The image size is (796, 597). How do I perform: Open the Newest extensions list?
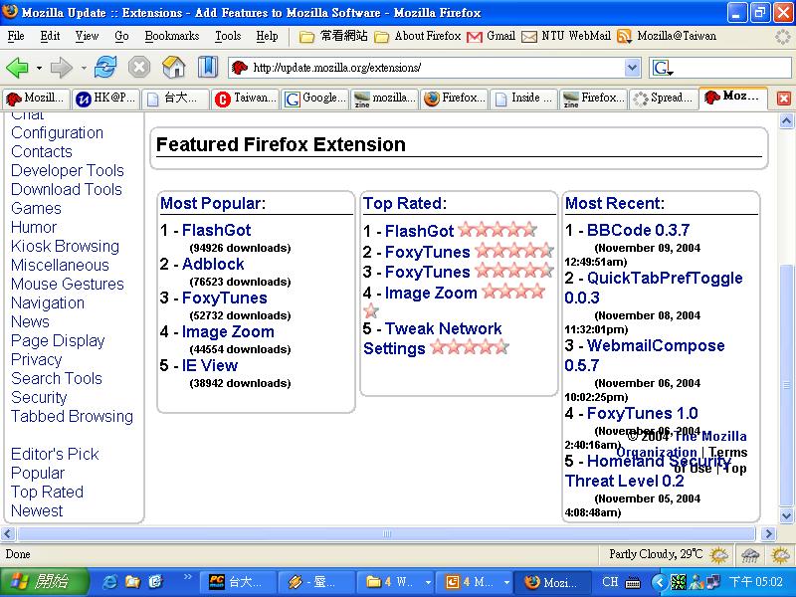click(37, 510)
